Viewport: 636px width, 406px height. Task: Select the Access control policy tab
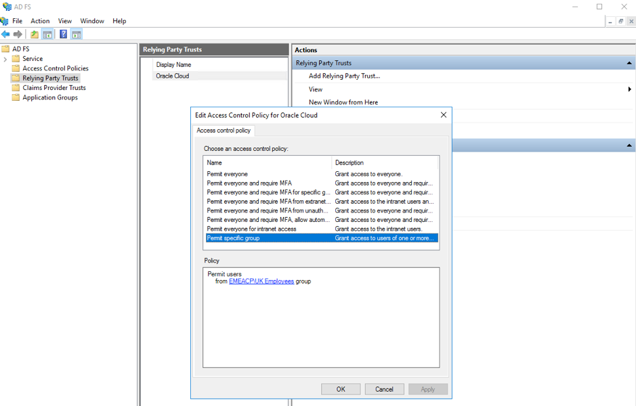coord(224,131)
